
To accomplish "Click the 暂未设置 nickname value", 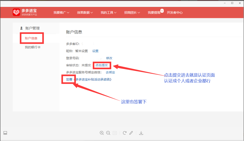I will tap(81, 51).
